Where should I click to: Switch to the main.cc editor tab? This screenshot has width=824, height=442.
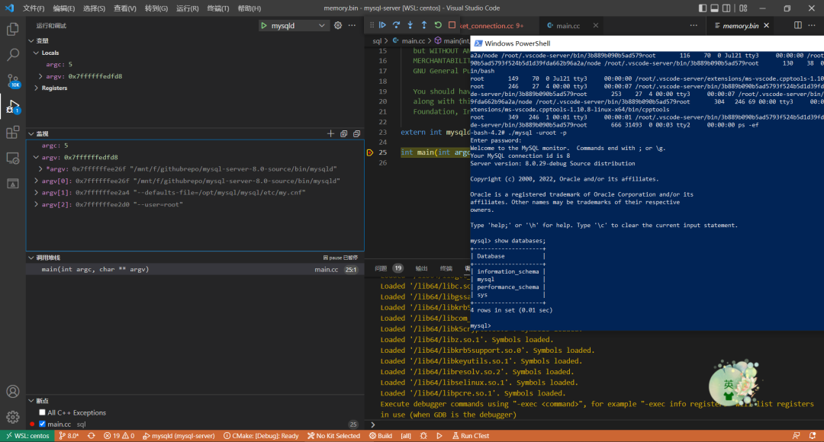(567, 26)
